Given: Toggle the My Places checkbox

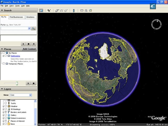Looking at the screenshot, I should (x=4, y=53).
